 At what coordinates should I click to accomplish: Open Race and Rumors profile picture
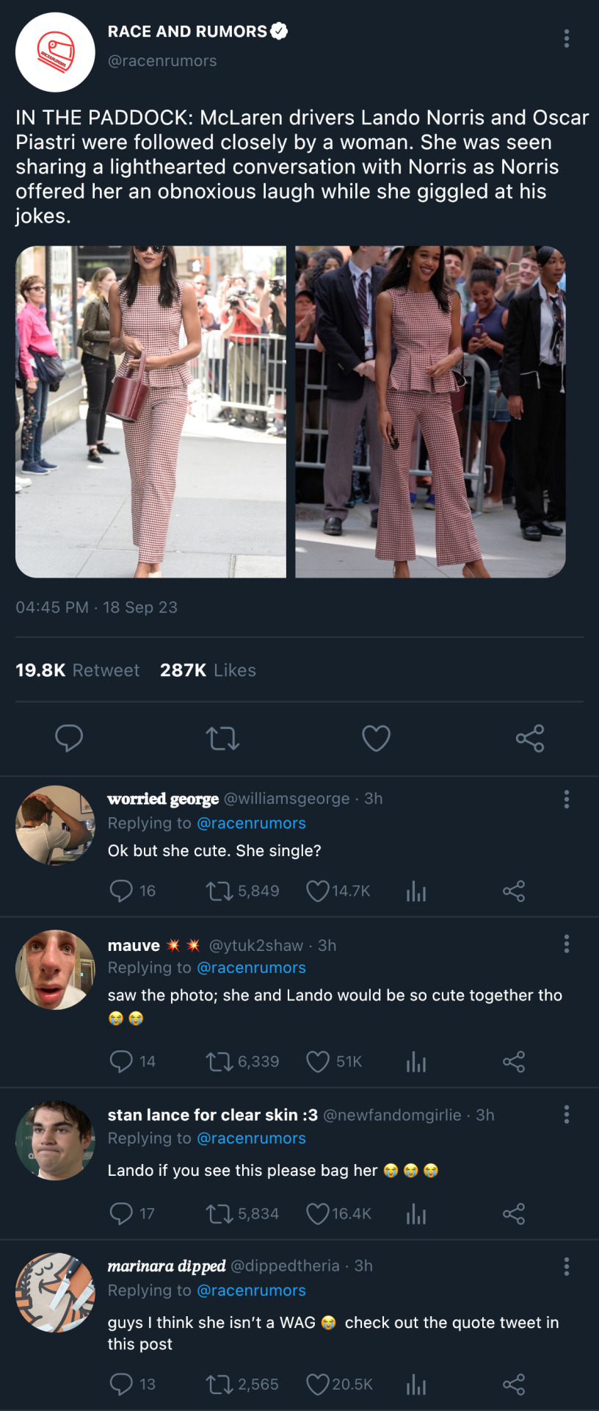point(56,52)
